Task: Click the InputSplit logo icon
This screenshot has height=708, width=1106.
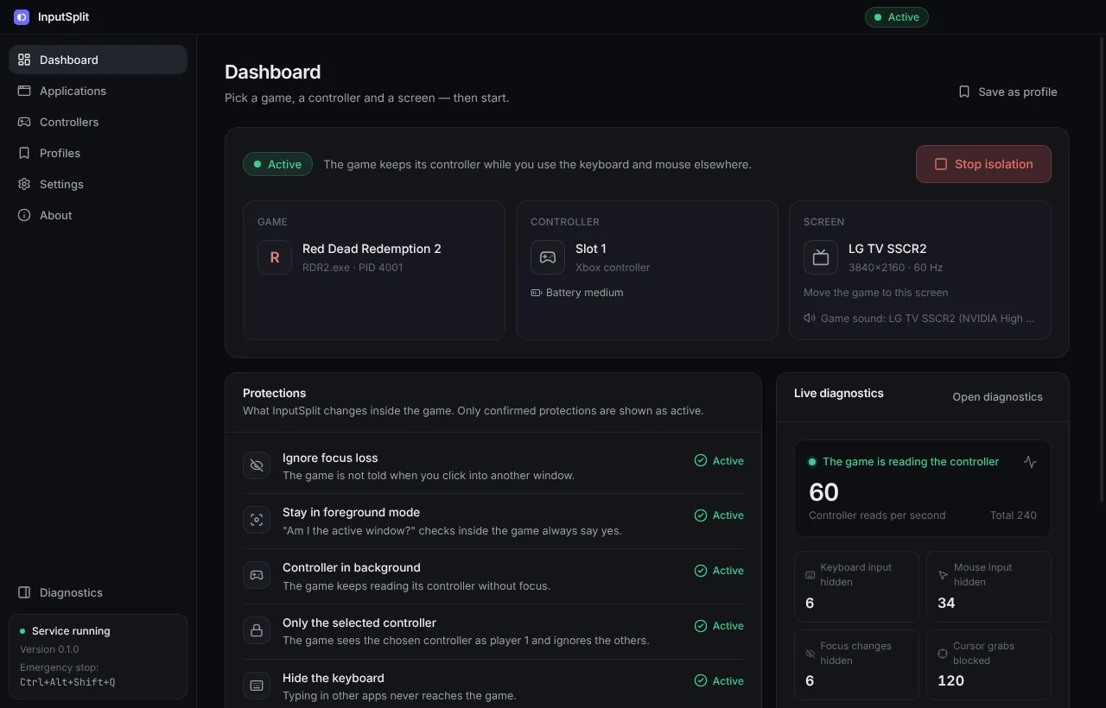Action: tap(22, 17)
